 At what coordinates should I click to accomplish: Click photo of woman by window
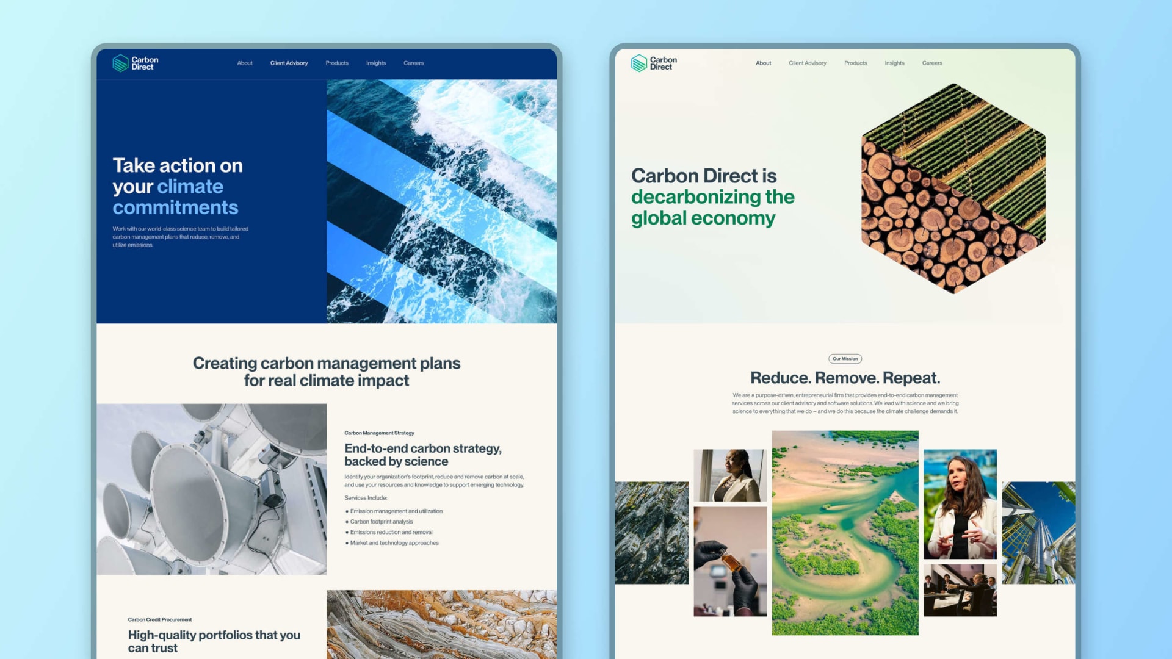(730, 475)
